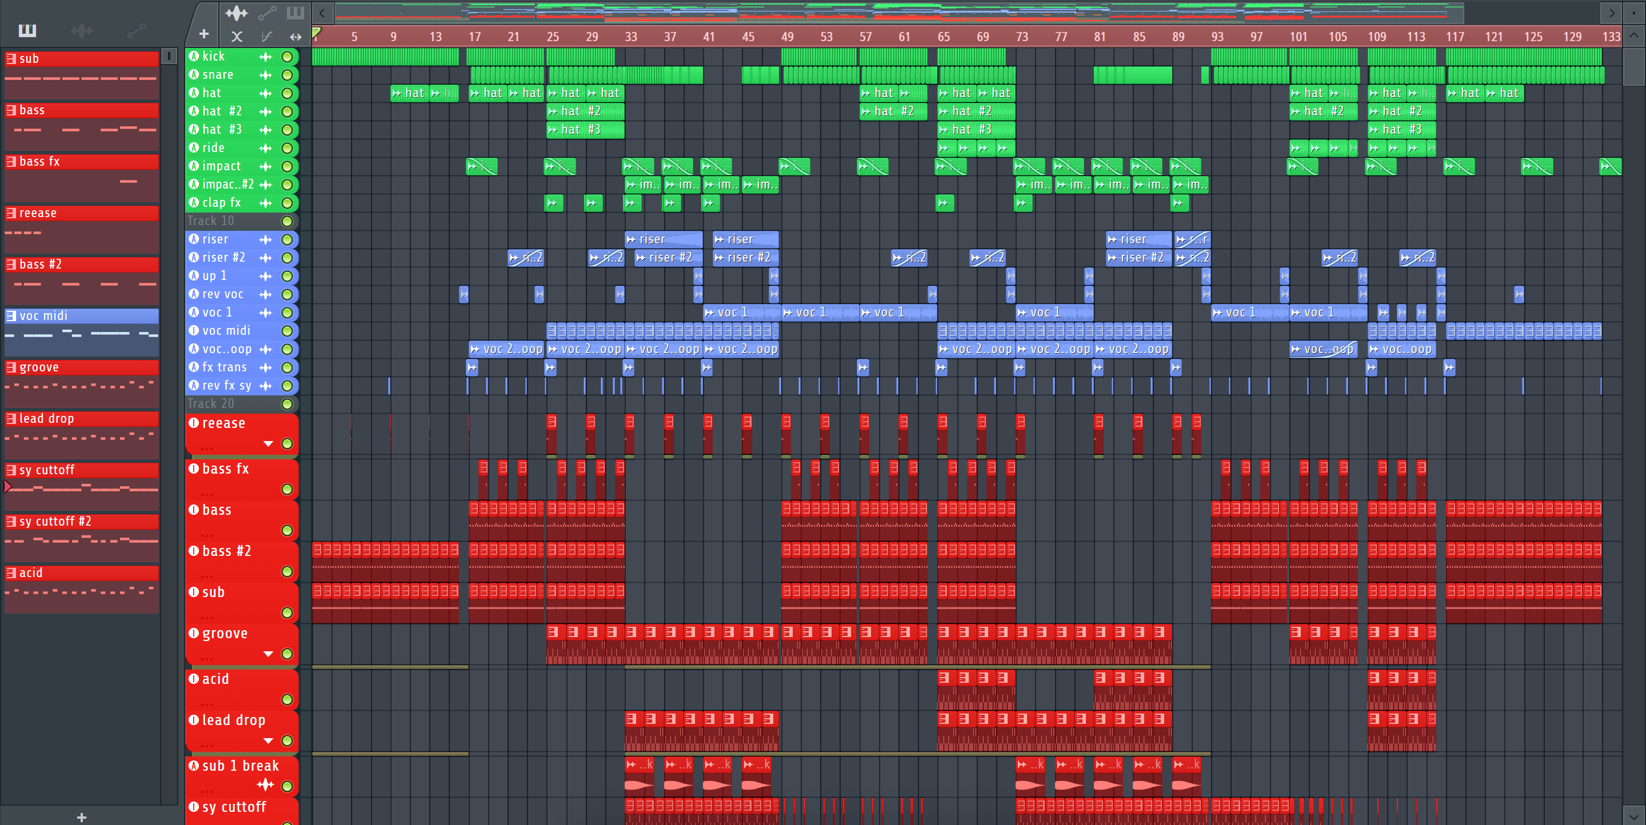The height and width of the screenshot is (825, 1646).
Task: Click the crossfade X tool icon
Action: click(237, 37)
